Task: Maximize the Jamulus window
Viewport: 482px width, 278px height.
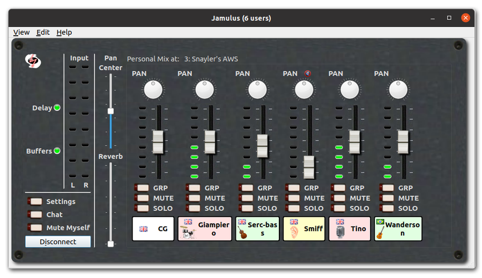Action: pos(449,18)
